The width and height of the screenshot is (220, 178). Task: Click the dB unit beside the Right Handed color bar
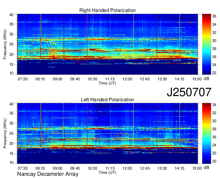coord(206,79)
